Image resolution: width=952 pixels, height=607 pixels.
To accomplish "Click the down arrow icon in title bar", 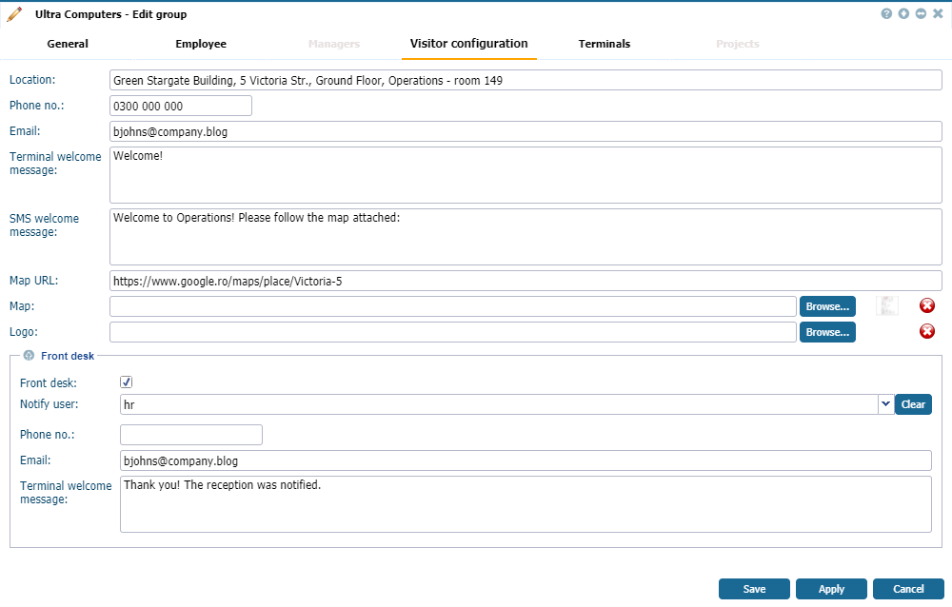I will [903, 14].
